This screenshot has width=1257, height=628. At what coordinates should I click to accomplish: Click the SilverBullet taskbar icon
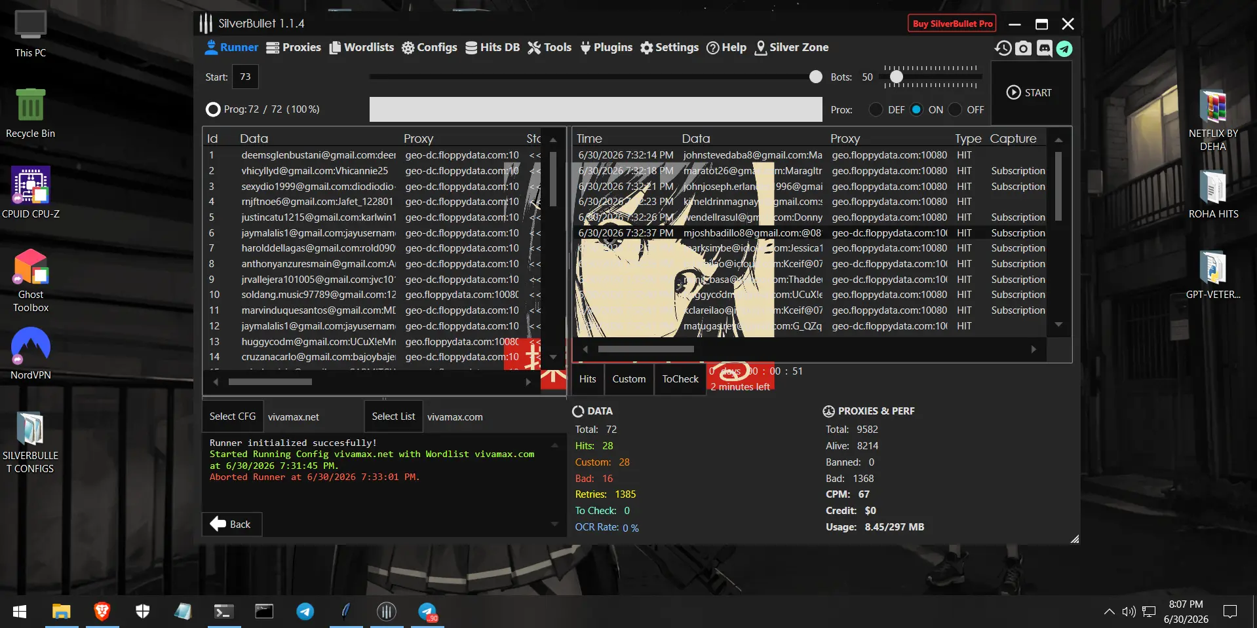(386, 612)
